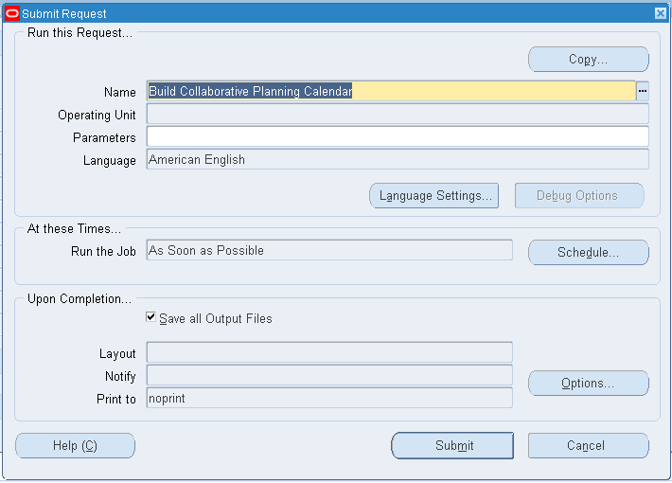
Task: Click the Print to field showing noprint
Action: [329, 398]
